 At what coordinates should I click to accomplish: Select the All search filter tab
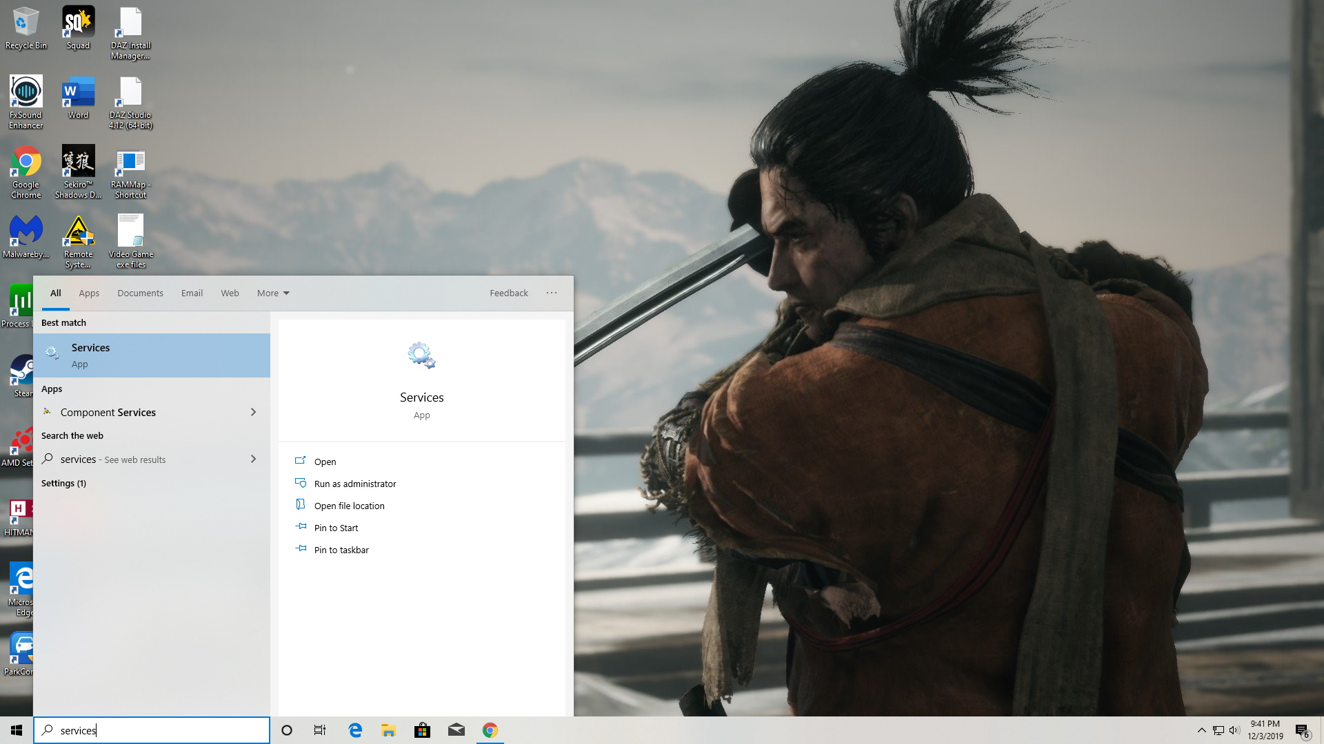click(x=56, y=293)
